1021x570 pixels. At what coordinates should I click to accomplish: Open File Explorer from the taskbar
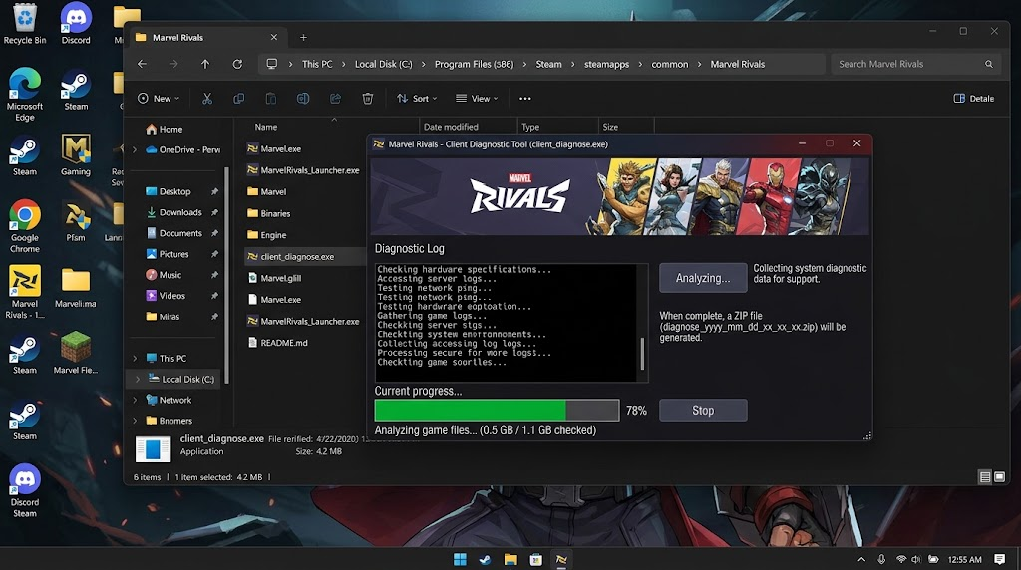pos(510,559)
